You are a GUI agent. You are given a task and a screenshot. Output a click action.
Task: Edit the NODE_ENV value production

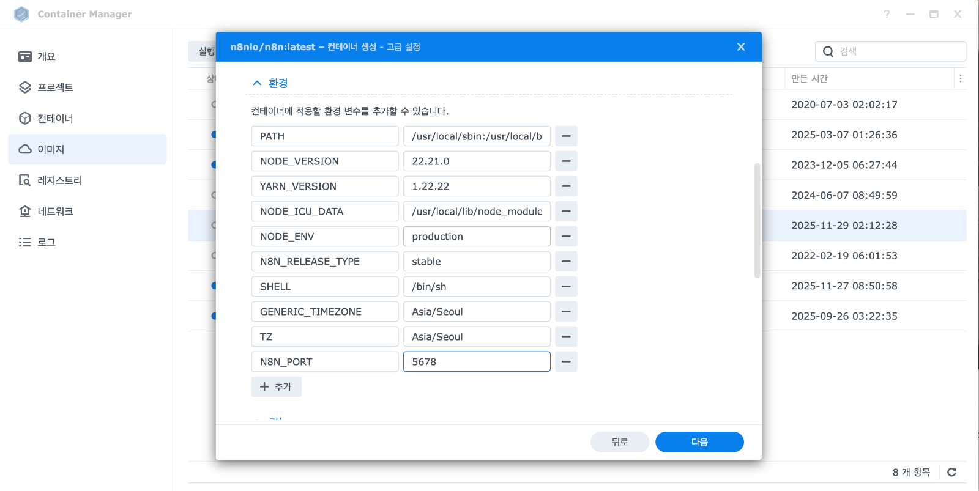(477, 237)
